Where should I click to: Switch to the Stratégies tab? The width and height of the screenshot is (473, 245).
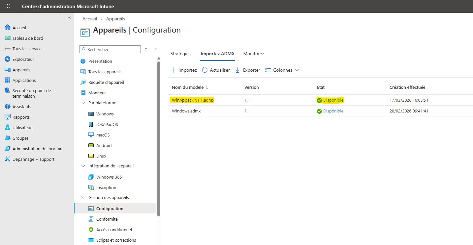pyautogui.click(x=180, y=54)
